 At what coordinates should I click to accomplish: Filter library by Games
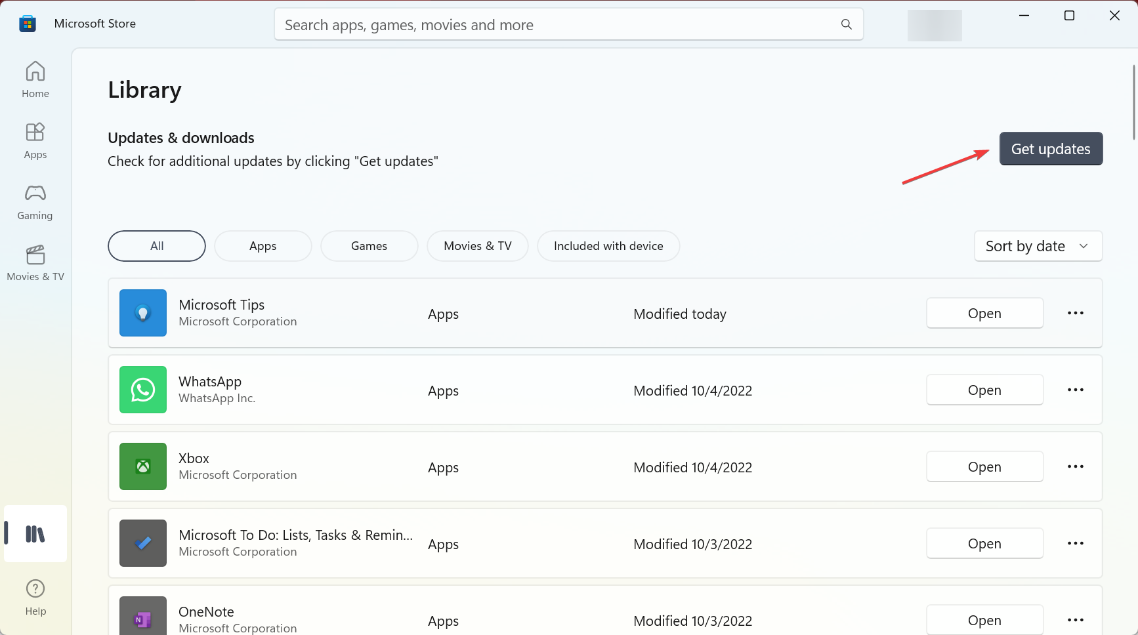coord(369,246)
